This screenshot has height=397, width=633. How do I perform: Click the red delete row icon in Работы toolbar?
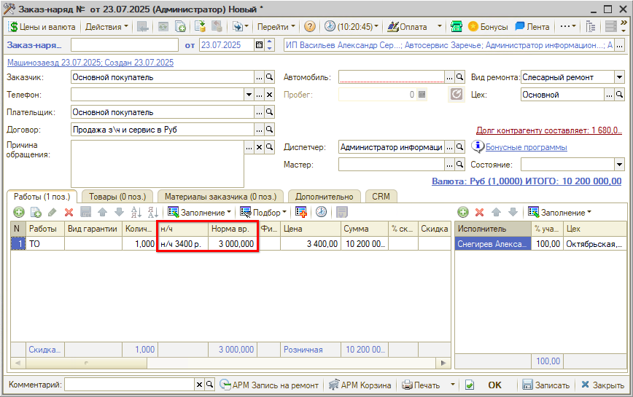pos(69,212)
